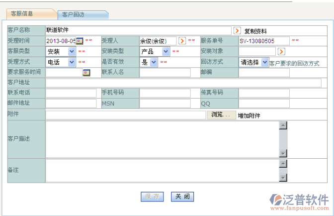Click the lookup arrow for 安装对象
This screenshot has width=334, height=216.
[x=281, y=51]
